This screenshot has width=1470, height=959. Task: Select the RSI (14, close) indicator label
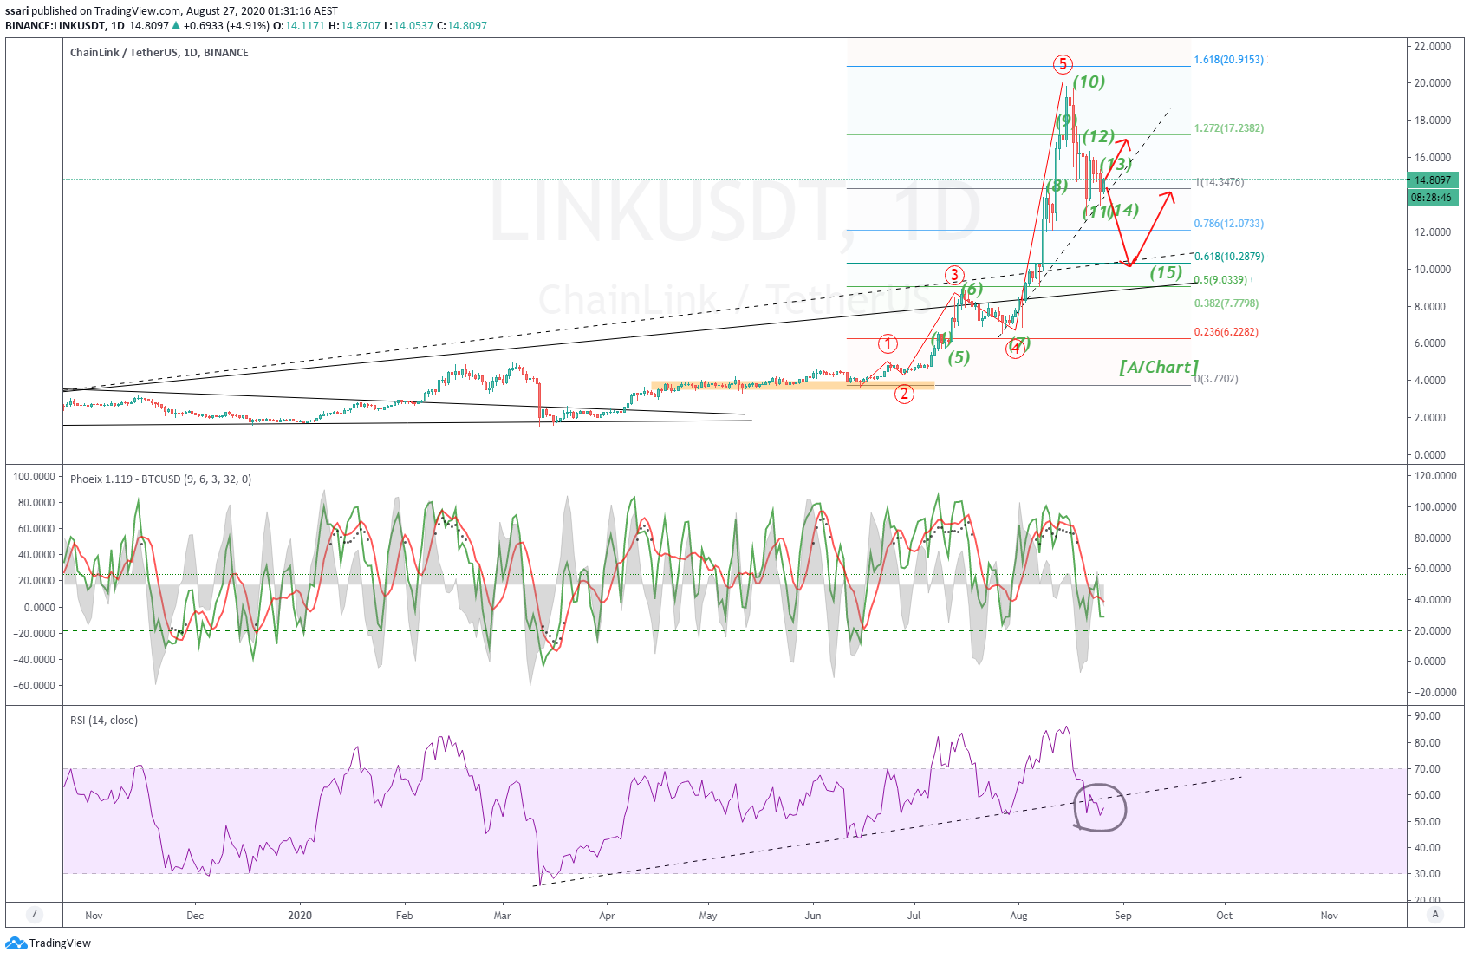click(104, 720)
